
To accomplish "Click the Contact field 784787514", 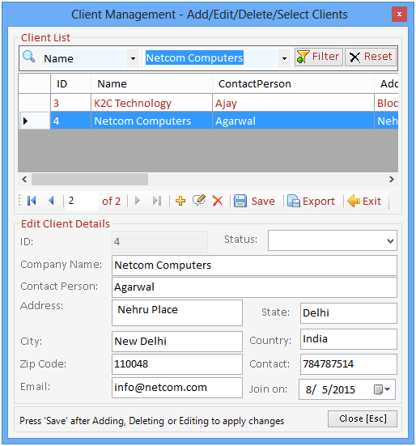I will pos(349,364).
